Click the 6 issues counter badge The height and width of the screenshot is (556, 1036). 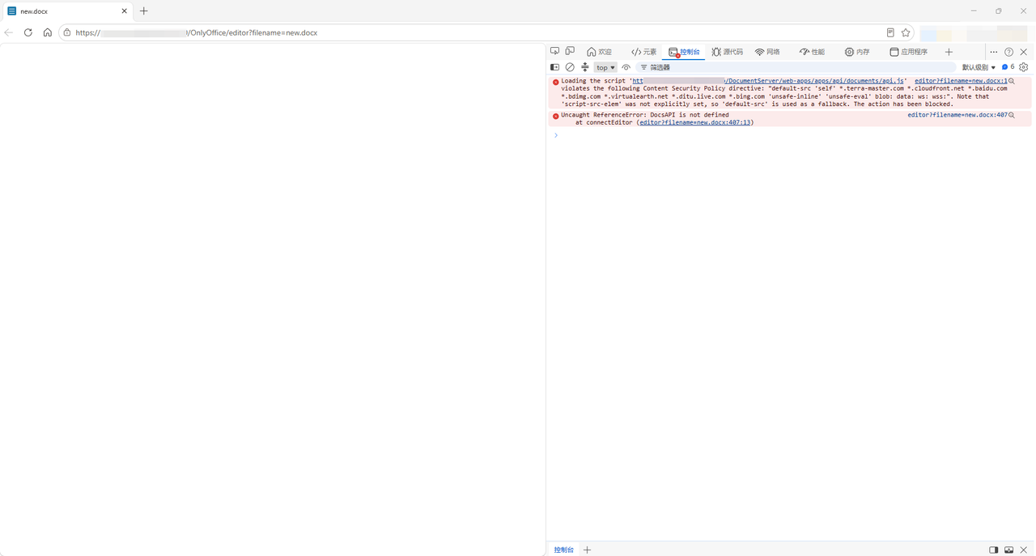coord(1008,67)
